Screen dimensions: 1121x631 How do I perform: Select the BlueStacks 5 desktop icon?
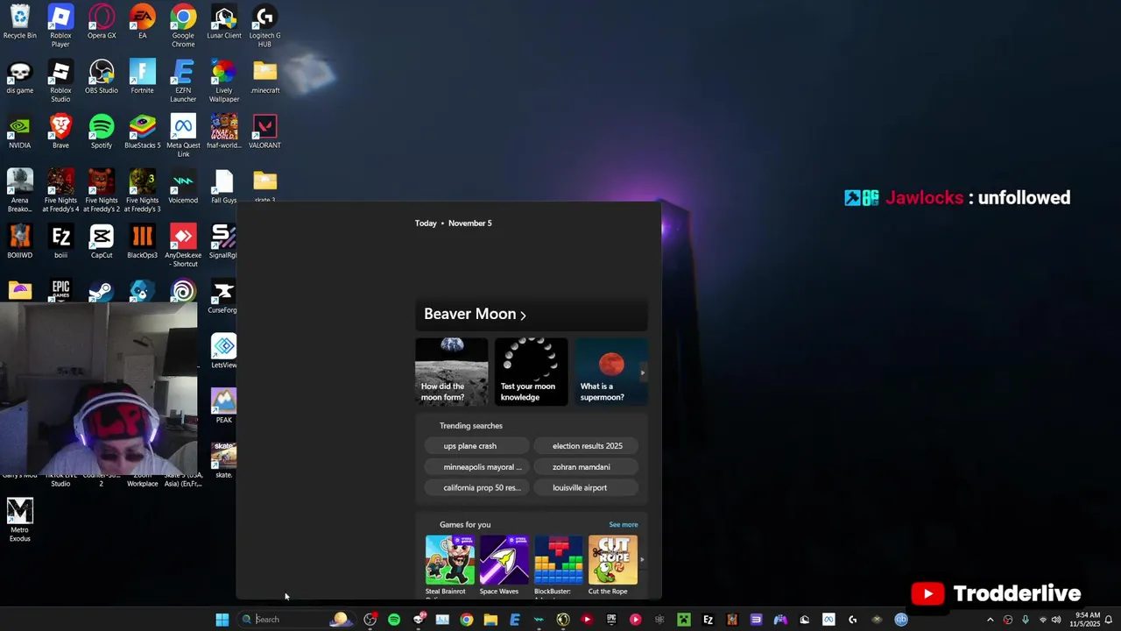coord(142,132)
